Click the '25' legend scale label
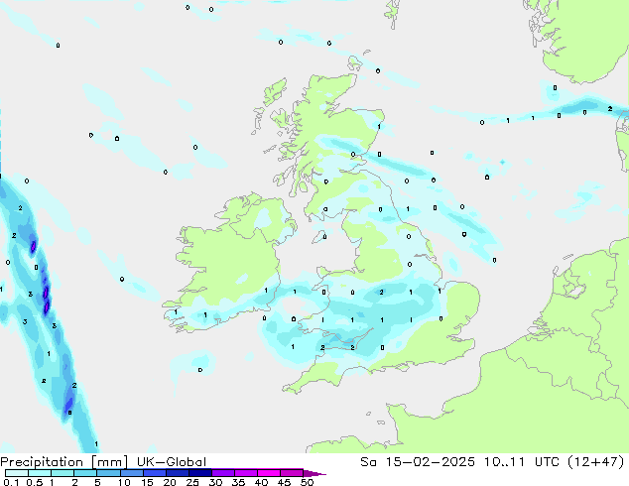This screenshot has height=486, width=629. pos(192,482)
